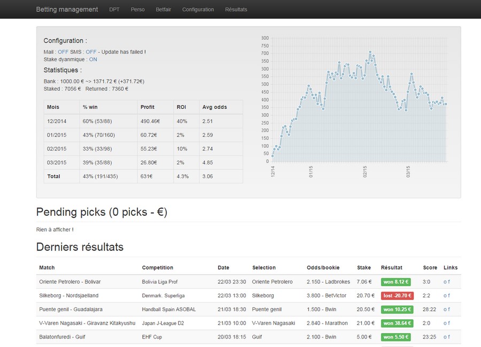The width and height of the screenshot is (481, 347).
Task: Toggle the Mail OFF setting
Action: [x=63, y=52]
